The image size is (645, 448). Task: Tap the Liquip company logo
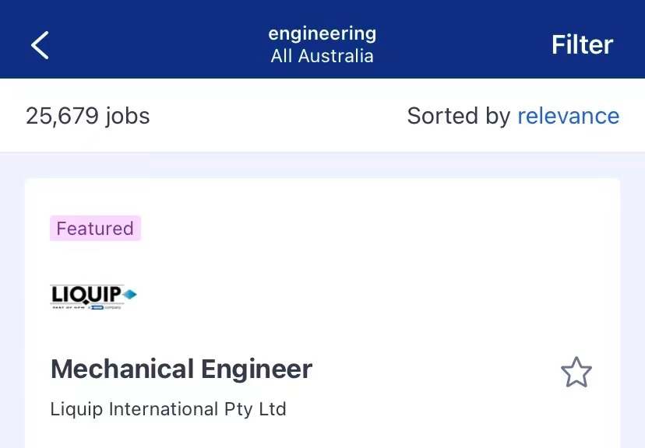(x=93, y=296)
